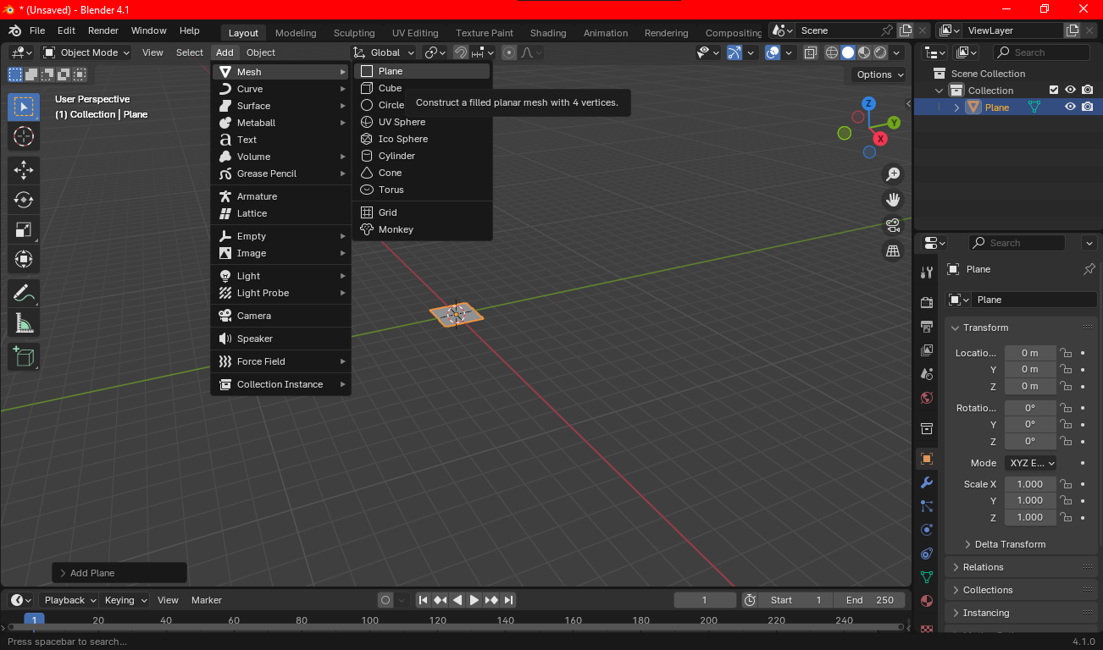Open the Global transform orientation dropdown
Screen dimensions: 1103x650
pos(385,52)
